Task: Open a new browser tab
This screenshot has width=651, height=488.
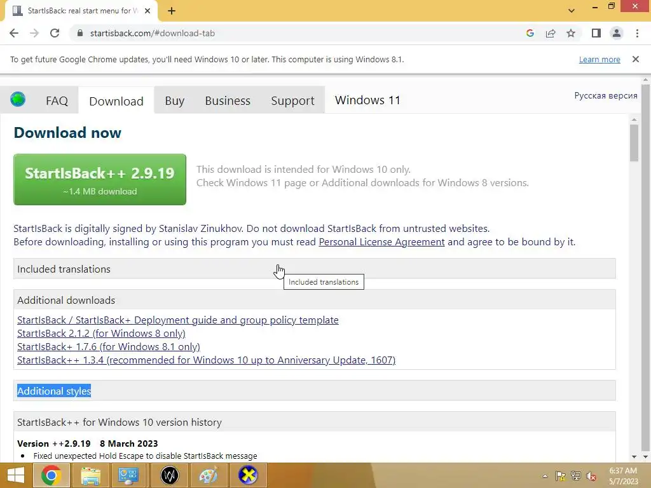Action: (172, 11)
